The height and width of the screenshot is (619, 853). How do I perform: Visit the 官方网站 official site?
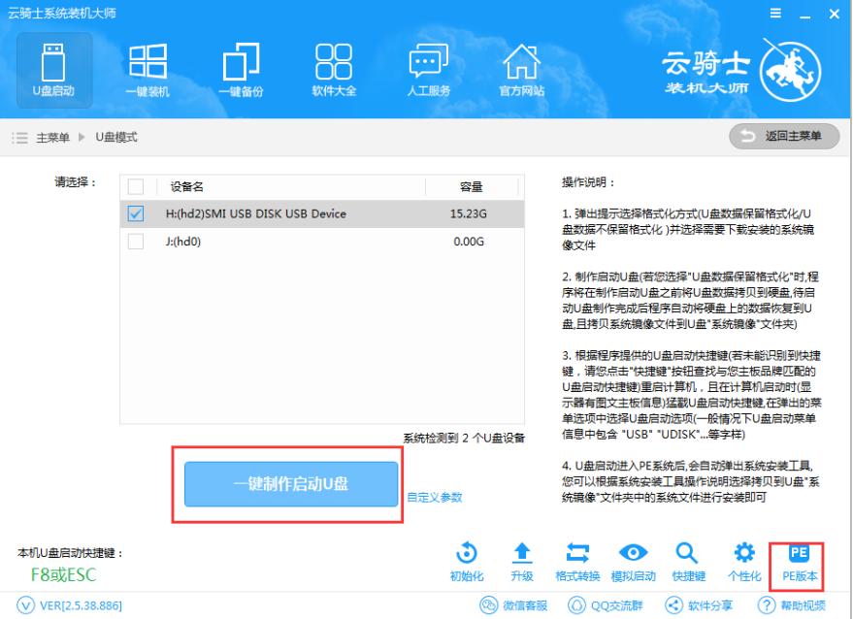coord(523,68)
